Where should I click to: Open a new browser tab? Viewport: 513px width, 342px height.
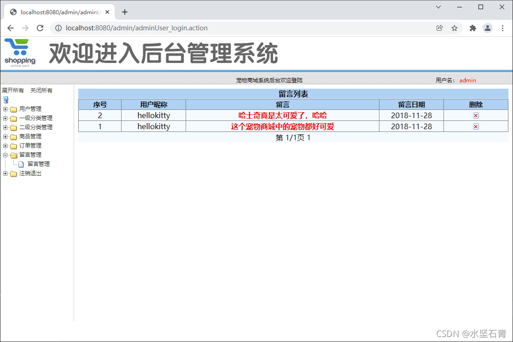point(125,12)
